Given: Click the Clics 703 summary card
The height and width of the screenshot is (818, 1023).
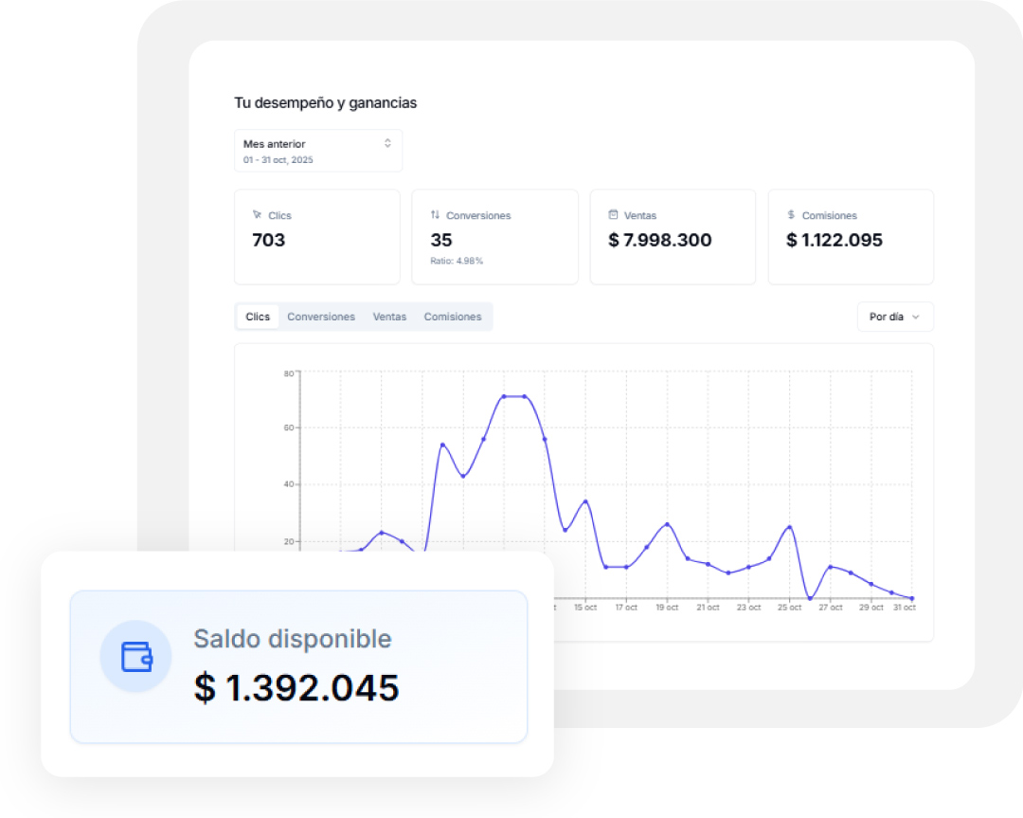Looking at the screenshot, I should pyautogui.click(x=316, y=237).
